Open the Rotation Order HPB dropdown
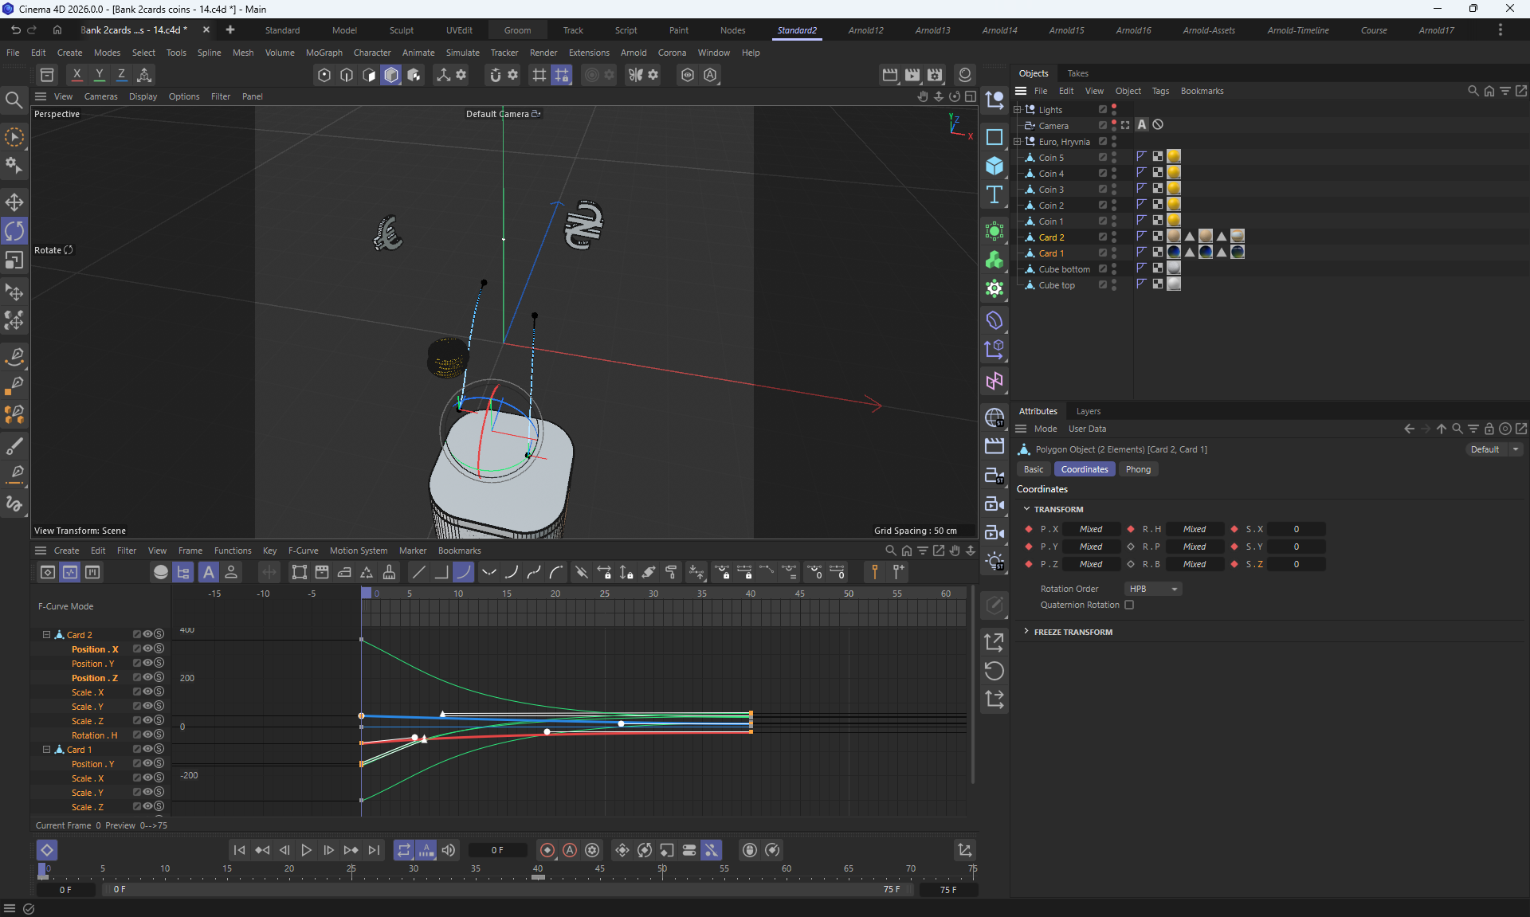 click(x=1153, y=589)
